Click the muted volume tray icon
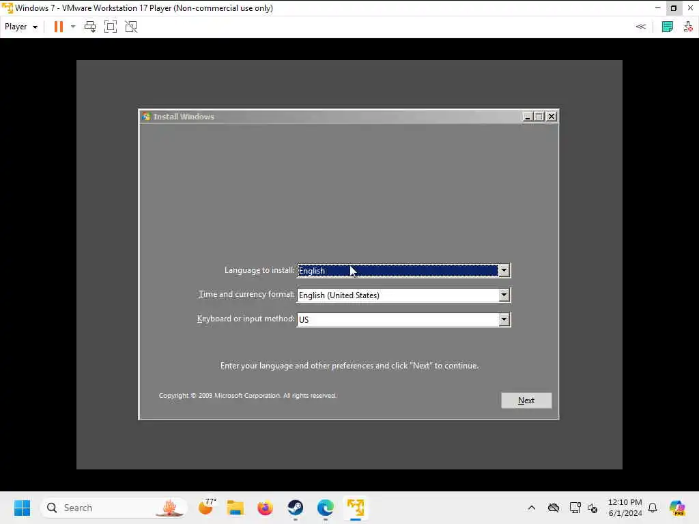699x524 pixels. (x=593, y=508)
